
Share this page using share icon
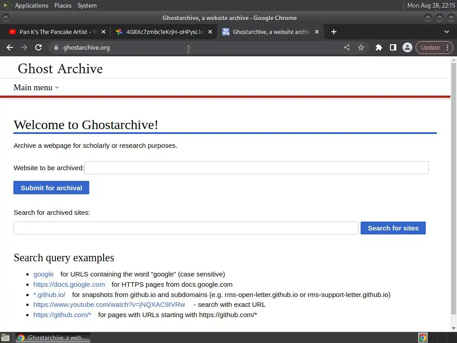pyautogui.click(x=346, y=47)
